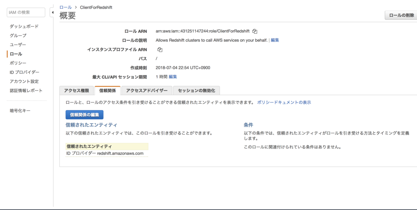Switch to the 信頼関係 tab
Viewport: 417px width, 210px height.
[x=108, y=91]
